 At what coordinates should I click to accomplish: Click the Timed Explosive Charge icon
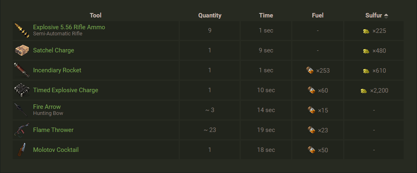tap(22, 90)
